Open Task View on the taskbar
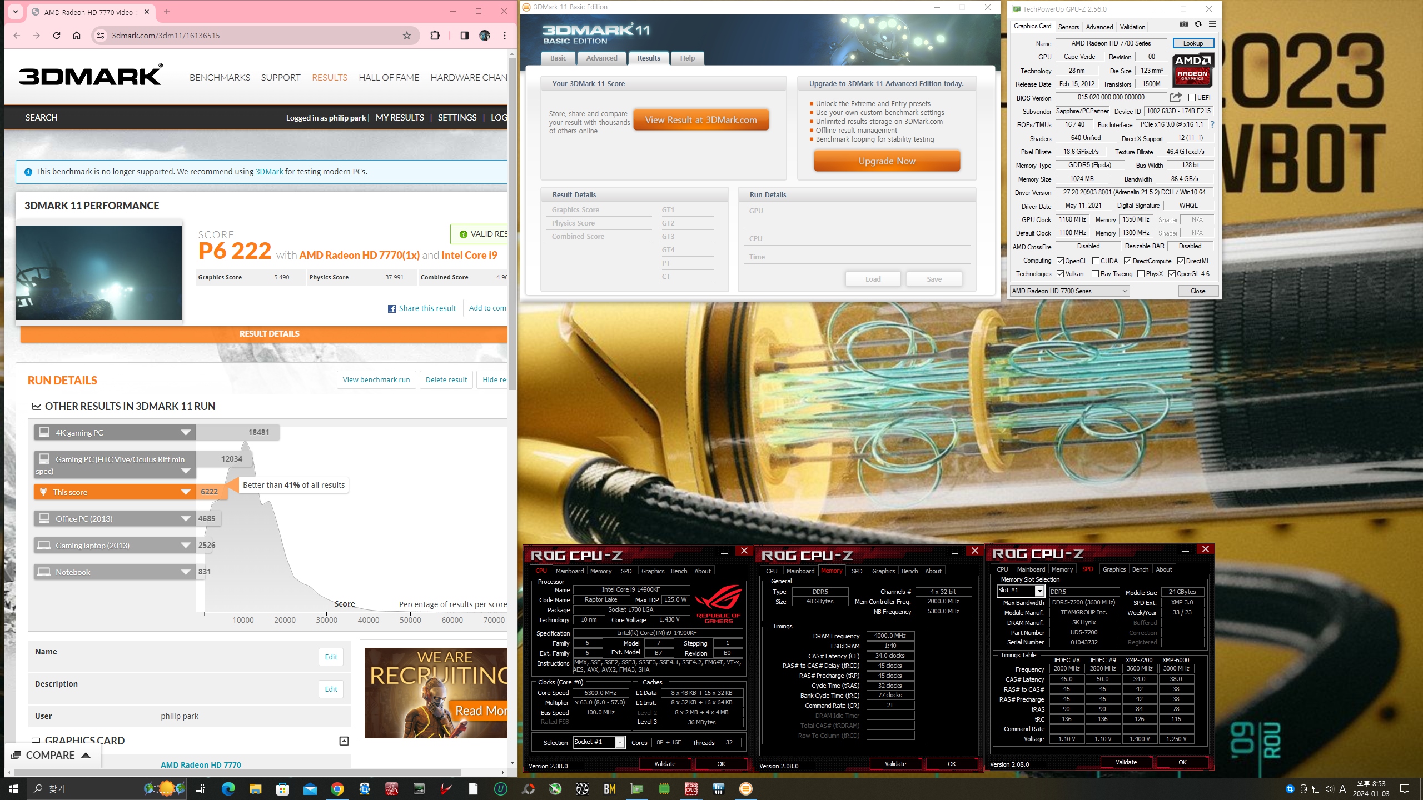This screenshot has width=1423, height=800. click(x=200, y=789)
